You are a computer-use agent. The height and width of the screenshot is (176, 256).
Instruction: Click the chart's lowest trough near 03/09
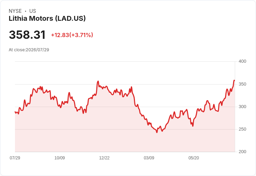pyautogui.click(x=157, y=132)
